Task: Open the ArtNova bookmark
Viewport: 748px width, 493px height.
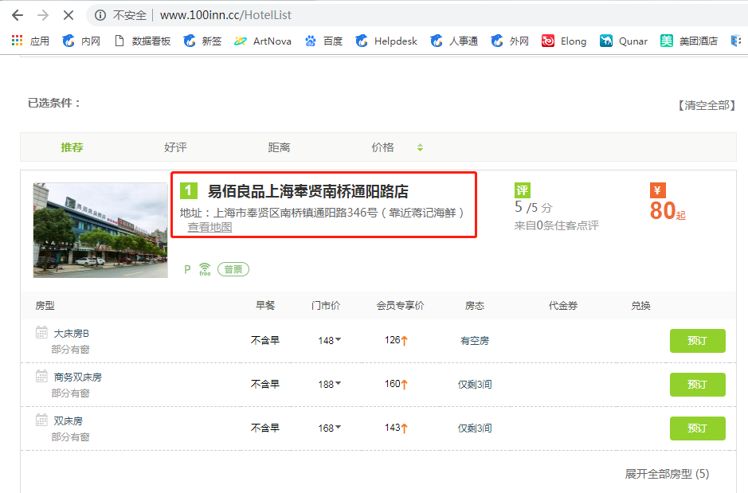Action: [x=262, y=41]
